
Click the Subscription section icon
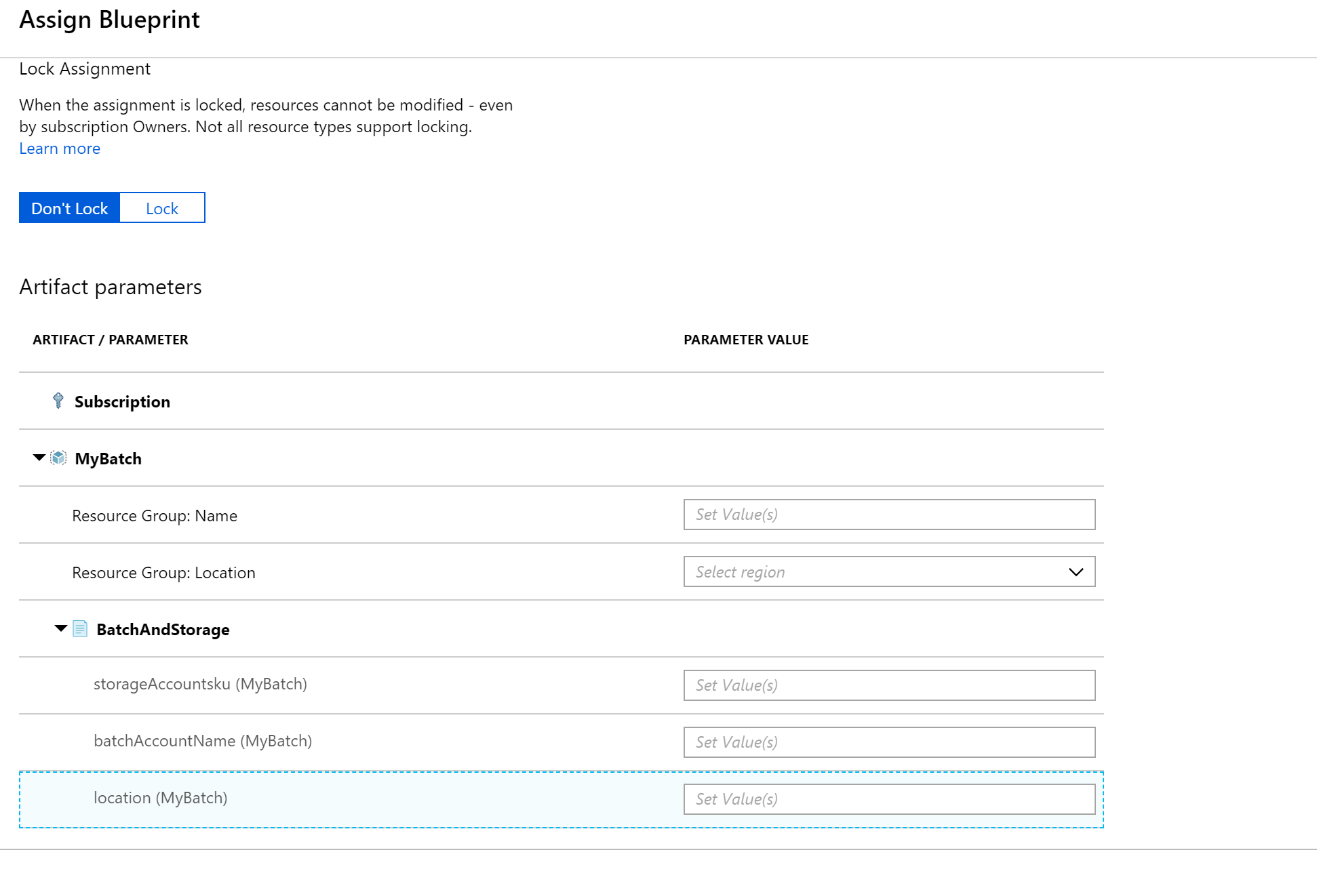[x=58, y=401]
